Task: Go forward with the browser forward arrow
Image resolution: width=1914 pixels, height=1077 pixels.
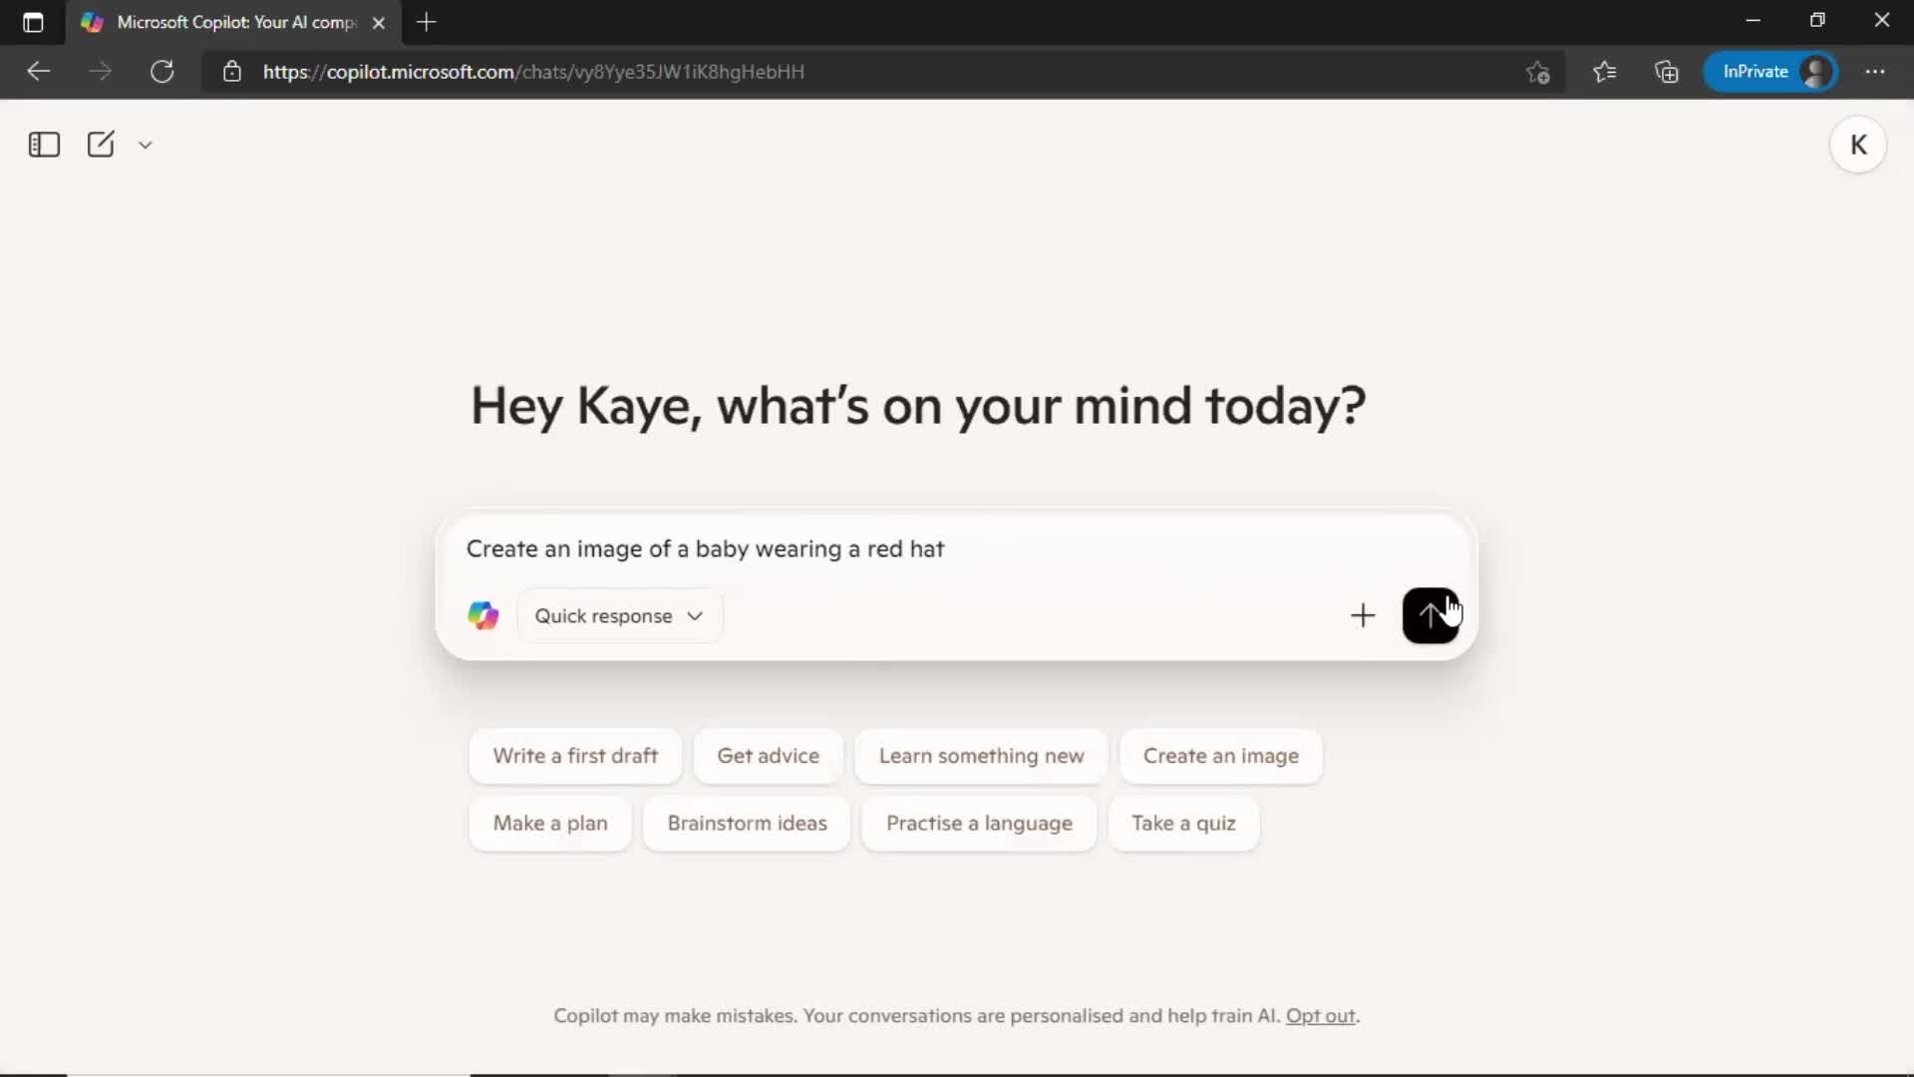Action: tap(100, 72)
